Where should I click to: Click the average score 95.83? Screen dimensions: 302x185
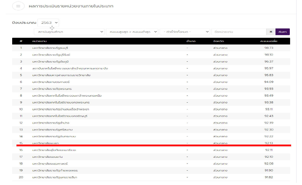pos(269,75)
